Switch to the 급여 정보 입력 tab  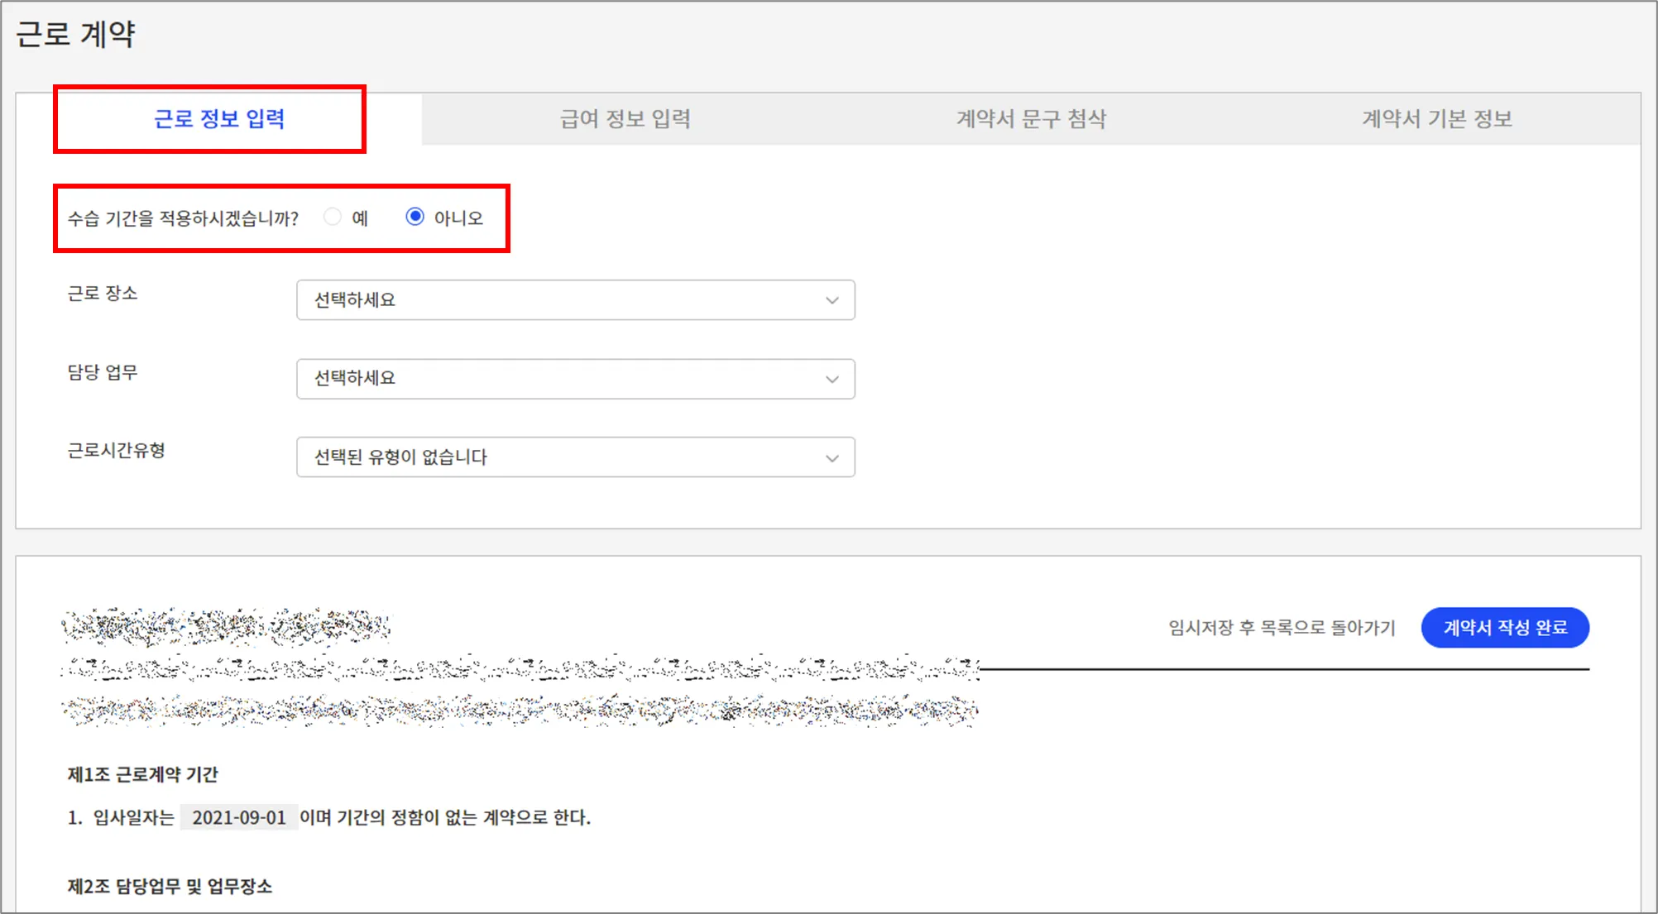[625, 119]
